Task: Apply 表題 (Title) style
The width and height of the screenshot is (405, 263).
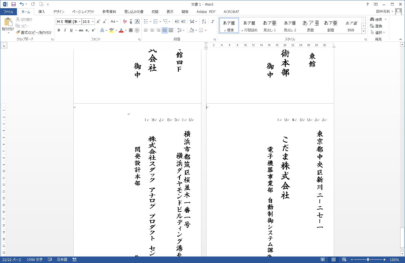Action: tap(310, 25)
